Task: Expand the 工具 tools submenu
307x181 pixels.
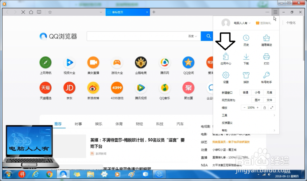Action: click(248, 115)
